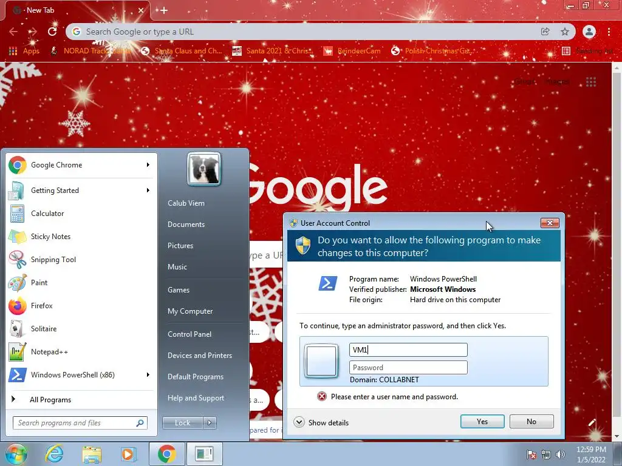The height and width of the screenshot is (466, 622).
Task: Expand Windows PowerShell (x86) submenu arrow
Action: [148, 375]
